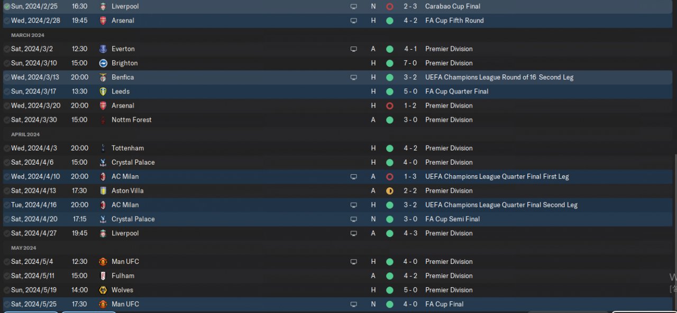Screen dimensions: 677x313
Task: Click TV icon on FA Cup Final row
Action: pyautogui.click(x=353, y=305)
